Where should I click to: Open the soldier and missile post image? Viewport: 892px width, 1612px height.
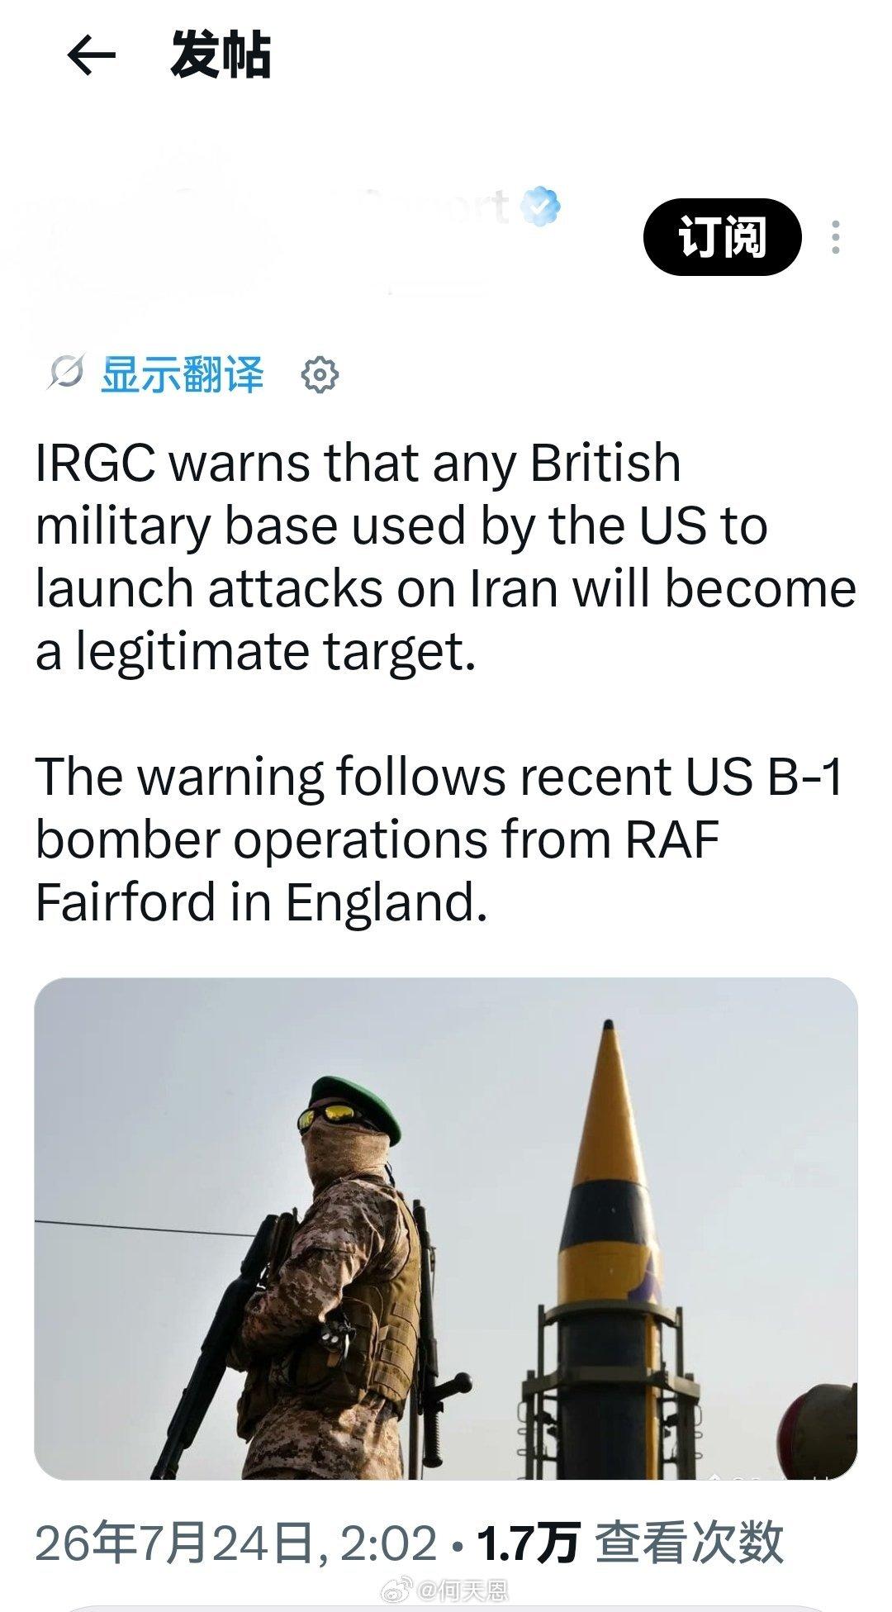coord(446,1229)
